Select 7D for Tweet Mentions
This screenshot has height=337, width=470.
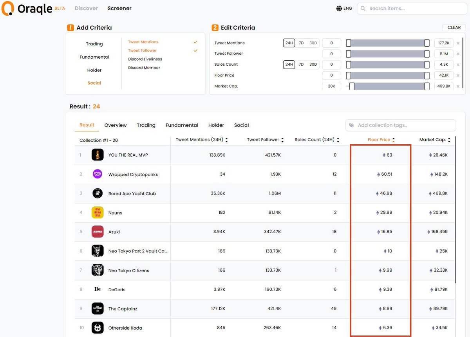(301, 43)
